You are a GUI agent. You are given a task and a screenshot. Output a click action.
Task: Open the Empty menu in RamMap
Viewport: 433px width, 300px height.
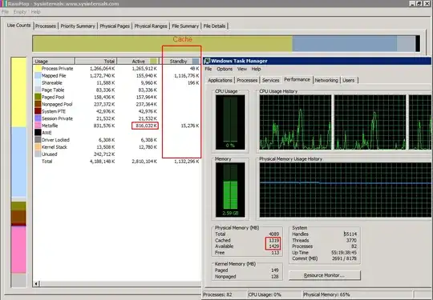[x=19, y=12]
